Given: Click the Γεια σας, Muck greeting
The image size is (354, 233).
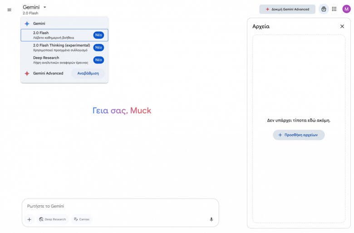Looking at the screenshot, I should click(x=122, y=111).
